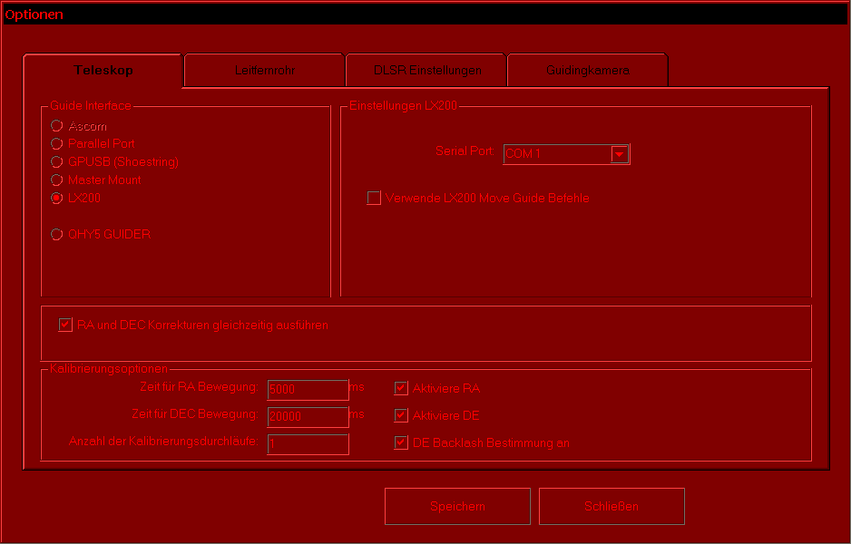Click the Zeit für RA Bewegung field
The height and width of the screenshot is (544, 851).
[x=308, y=389]
